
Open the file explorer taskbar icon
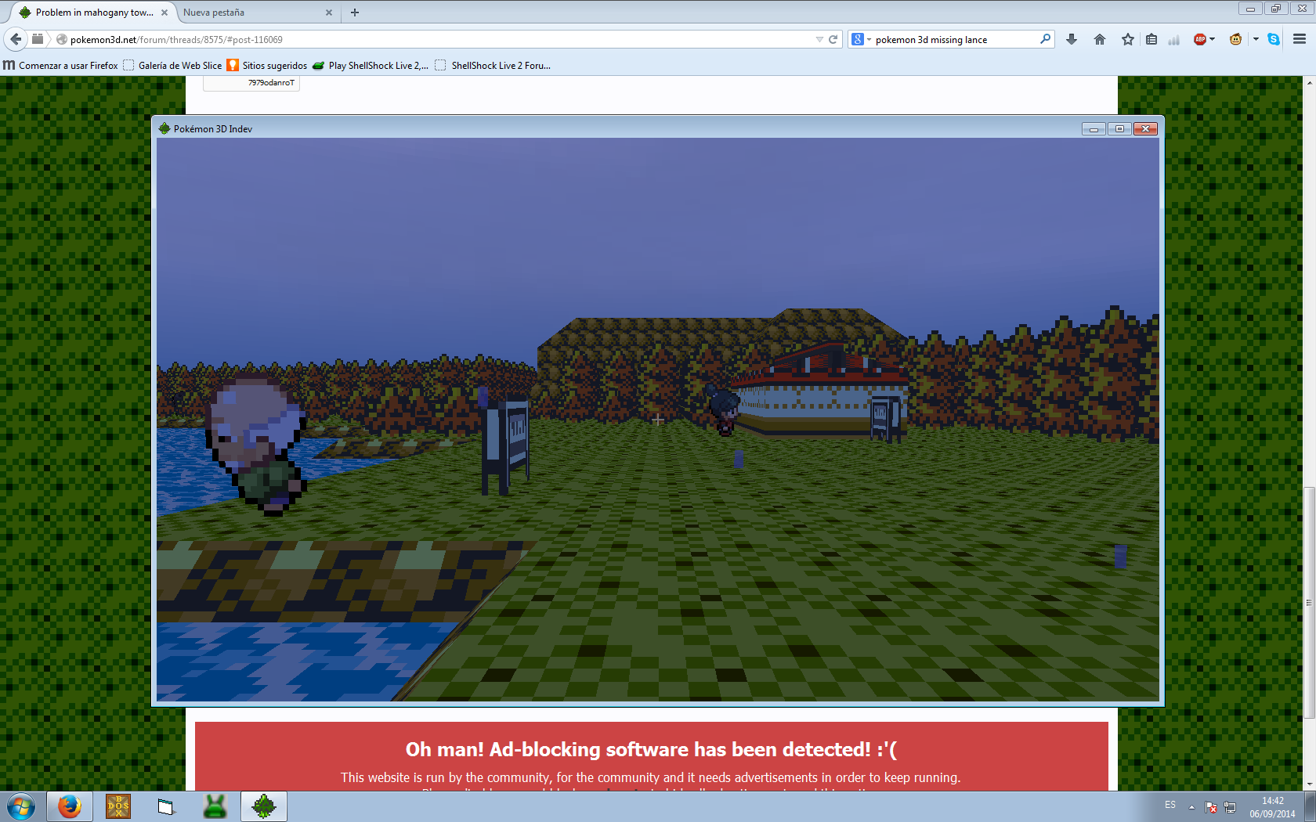coord(166,806)
